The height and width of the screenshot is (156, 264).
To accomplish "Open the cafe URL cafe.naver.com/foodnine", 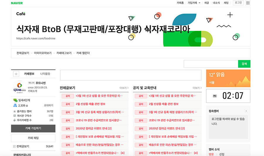I will point(36,38).
